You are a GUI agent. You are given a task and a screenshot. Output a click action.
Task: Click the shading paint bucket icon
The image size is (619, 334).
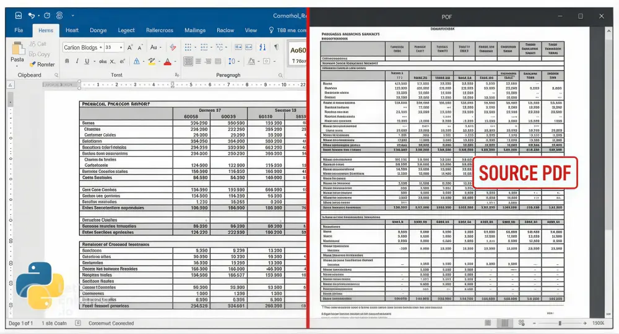click(251, 61)
